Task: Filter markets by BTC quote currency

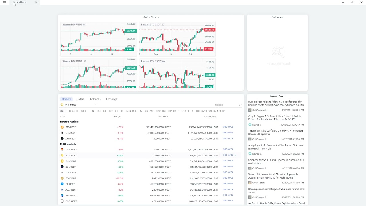Action: (69, 111)
